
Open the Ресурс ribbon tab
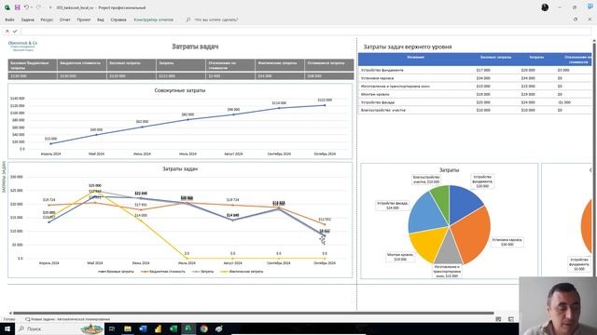(47, 20)
